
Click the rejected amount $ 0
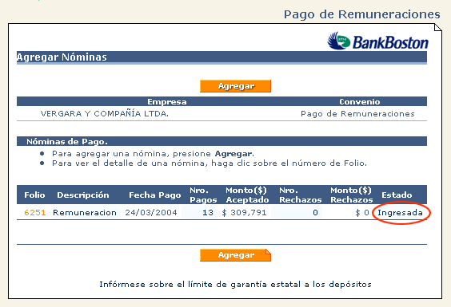(x=362, y=213)
